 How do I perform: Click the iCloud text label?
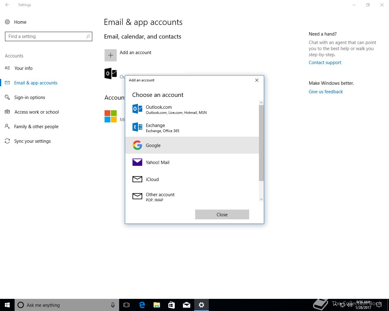coord(152,179)
